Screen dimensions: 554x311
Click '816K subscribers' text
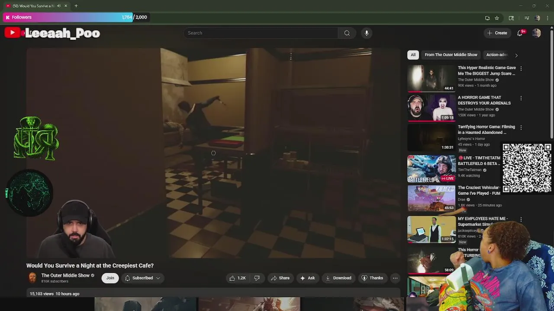coord(55,282)
